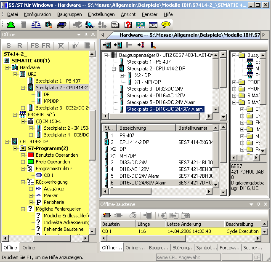Click the new block icon in Offline-Bausteine
Image resolution: width=271 pixels, height=262 pixels.
coord(107,215)
